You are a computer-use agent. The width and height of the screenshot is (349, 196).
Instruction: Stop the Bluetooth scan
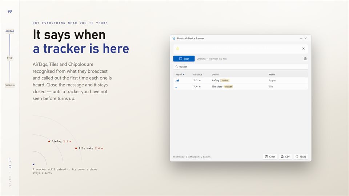pyautogui.click(x=184, y=59)
